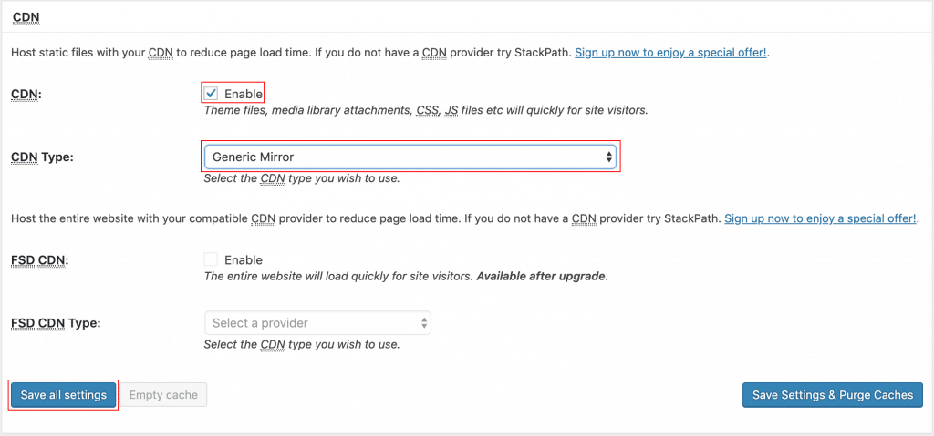934x436 pixels.
Task: Click the arrows on the FSD CDN Type select
Action: pyautogui.click(x=423, y=323)
